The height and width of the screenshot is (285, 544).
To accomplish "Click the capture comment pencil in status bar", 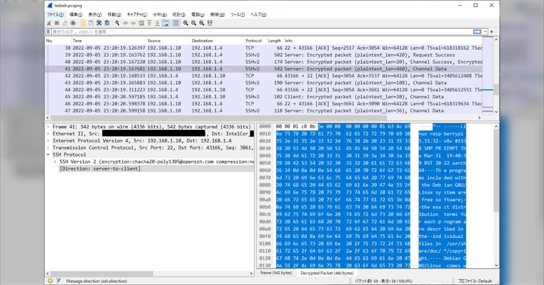I will click(58, 280).
